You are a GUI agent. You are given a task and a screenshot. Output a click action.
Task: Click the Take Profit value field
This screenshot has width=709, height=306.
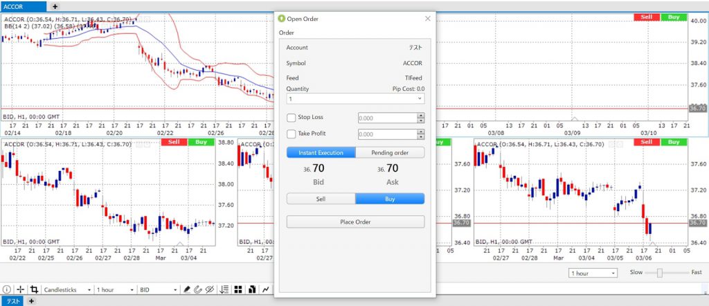coord(388,134)
